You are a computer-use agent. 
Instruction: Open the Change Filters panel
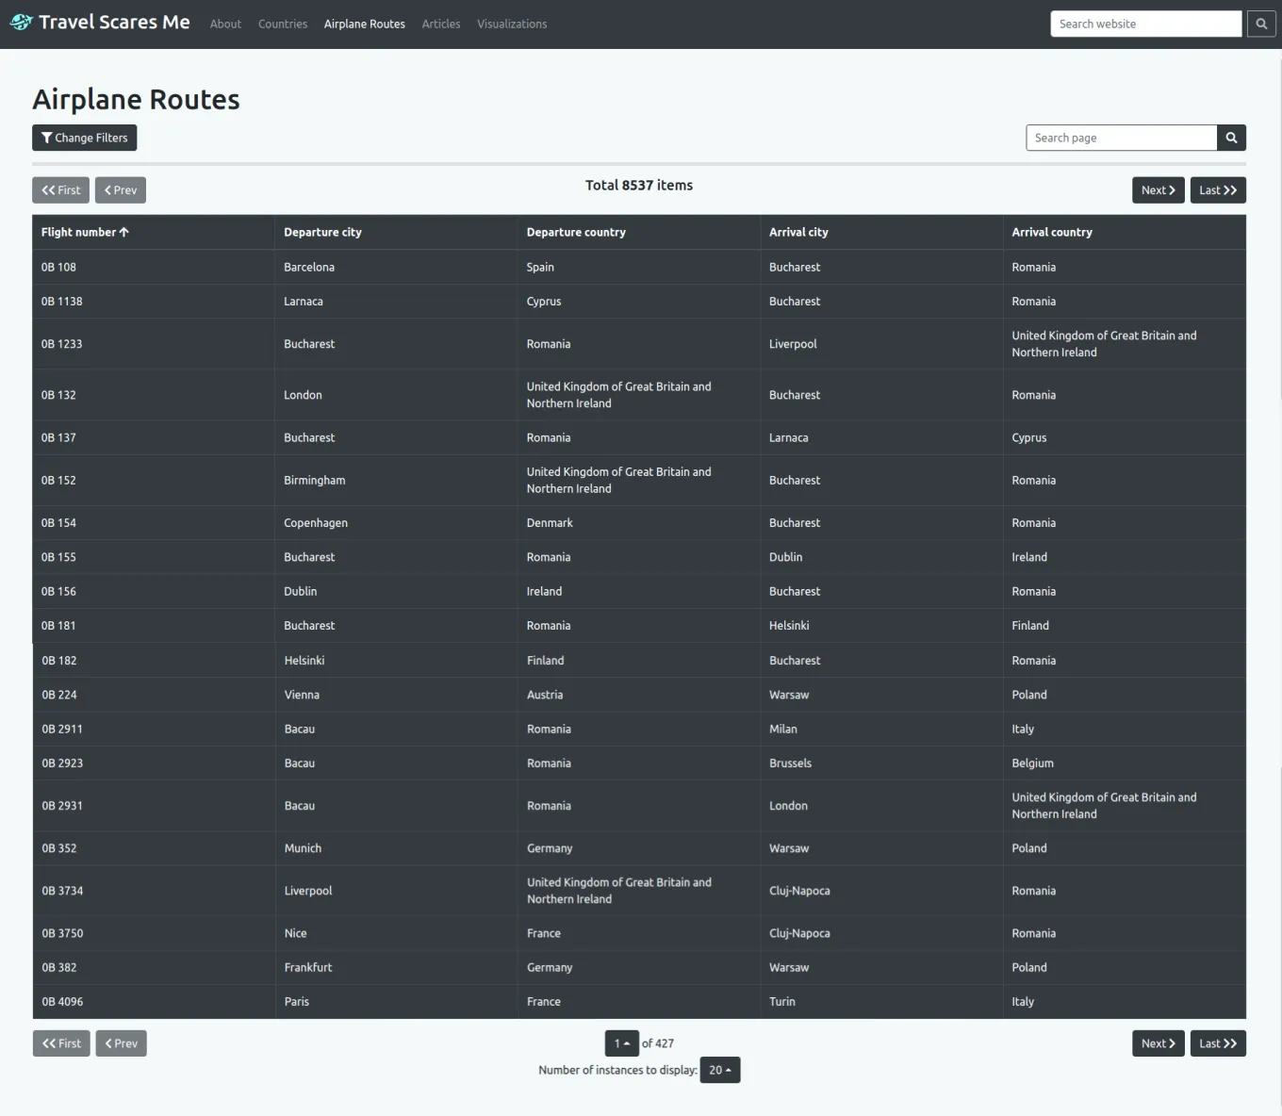[x=85, y=138]
